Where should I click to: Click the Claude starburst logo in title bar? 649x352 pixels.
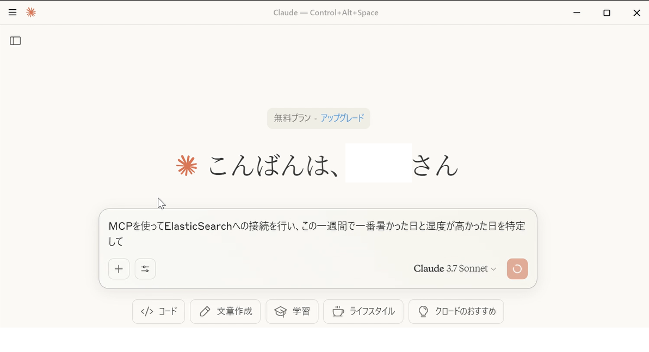pyautogui.click(x=30, y=12)
